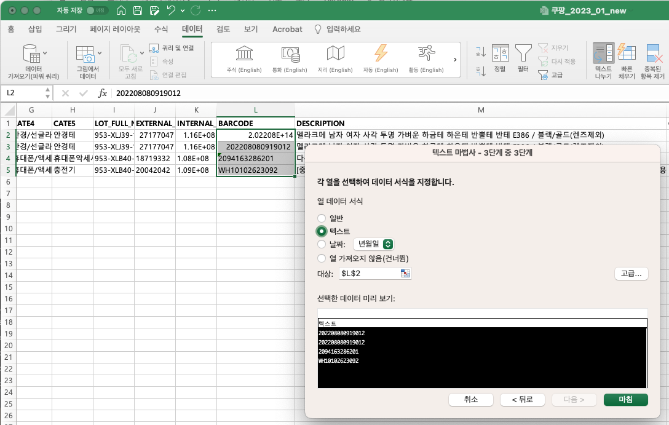Viewport: 669px width, 425px height.
Task: Open the Sort dialog icon
Action: pos(500,54)
